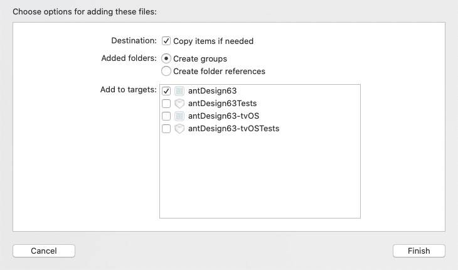Choose the Create folder references radio button

(166, 71)
